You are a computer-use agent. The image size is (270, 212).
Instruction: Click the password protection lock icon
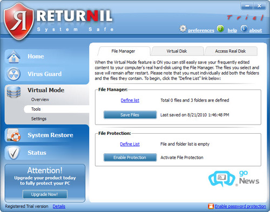tap(211, 206)
